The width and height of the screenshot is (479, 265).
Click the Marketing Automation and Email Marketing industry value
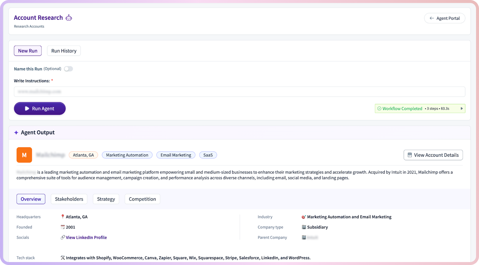click(x=349, y=217)
